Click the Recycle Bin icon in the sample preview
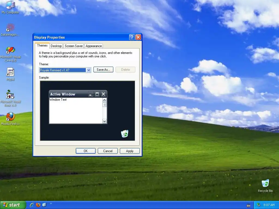279x209 pixels. (125, 134)
